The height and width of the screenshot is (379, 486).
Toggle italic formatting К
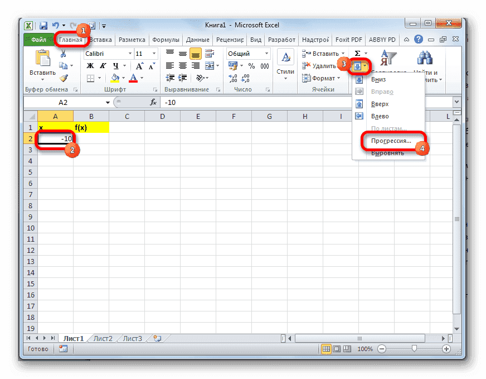pyautogui.click(x=103, y=66)
